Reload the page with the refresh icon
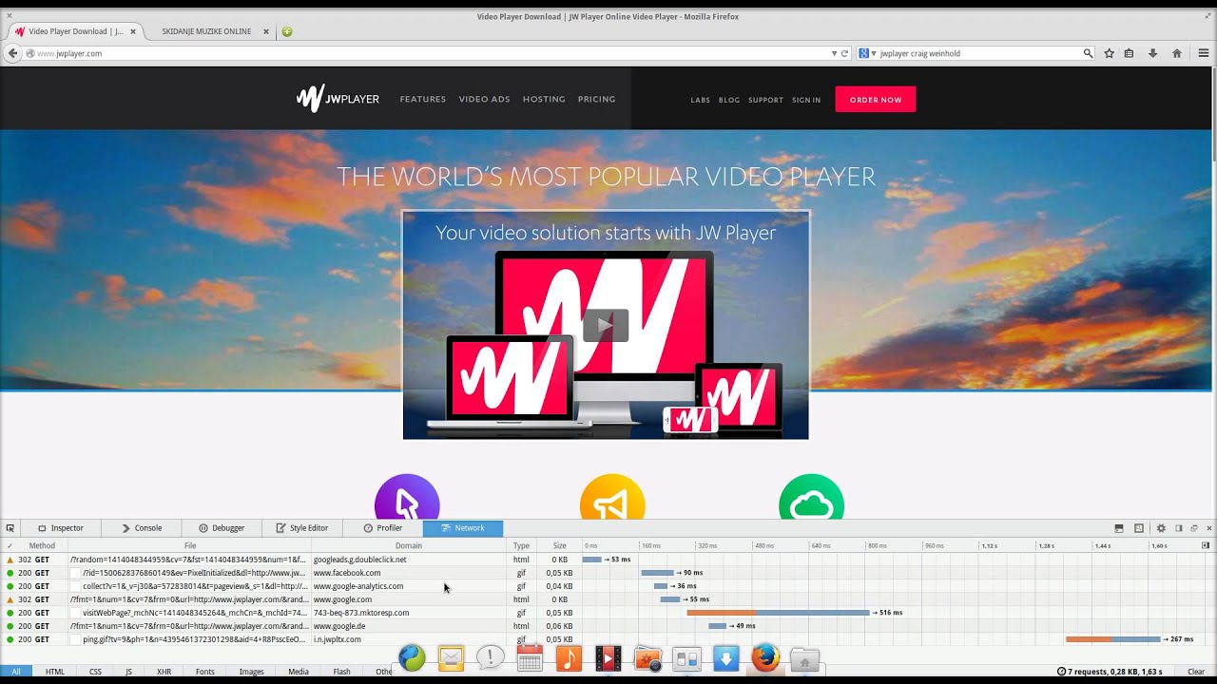This screenshot has width=1217, height=684. tap(844, 53)
